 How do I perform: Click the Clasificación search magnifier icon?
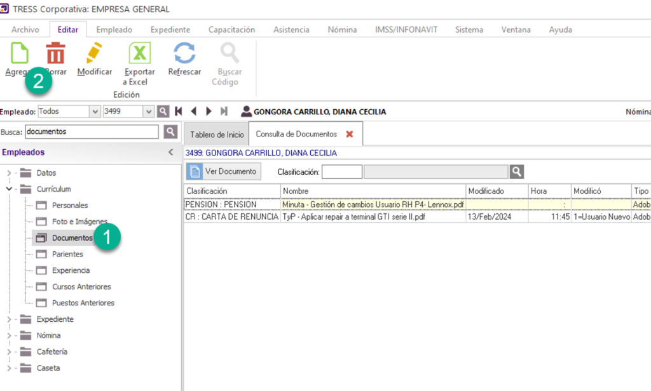pos(517,171)
